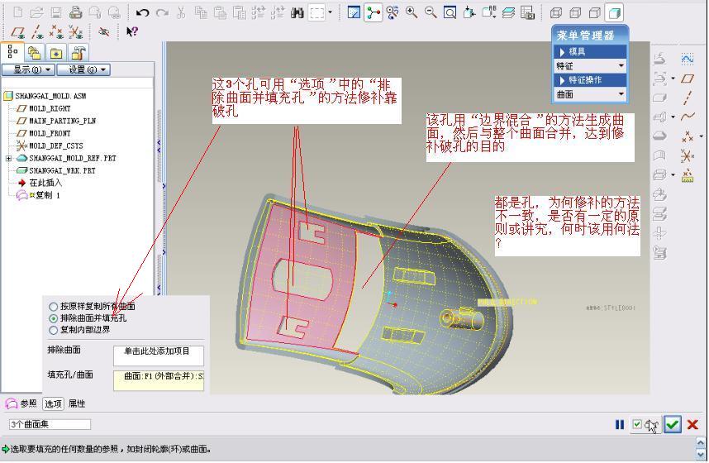
Task: Select the 在此插入 marker in the tree
Action: 45,183
